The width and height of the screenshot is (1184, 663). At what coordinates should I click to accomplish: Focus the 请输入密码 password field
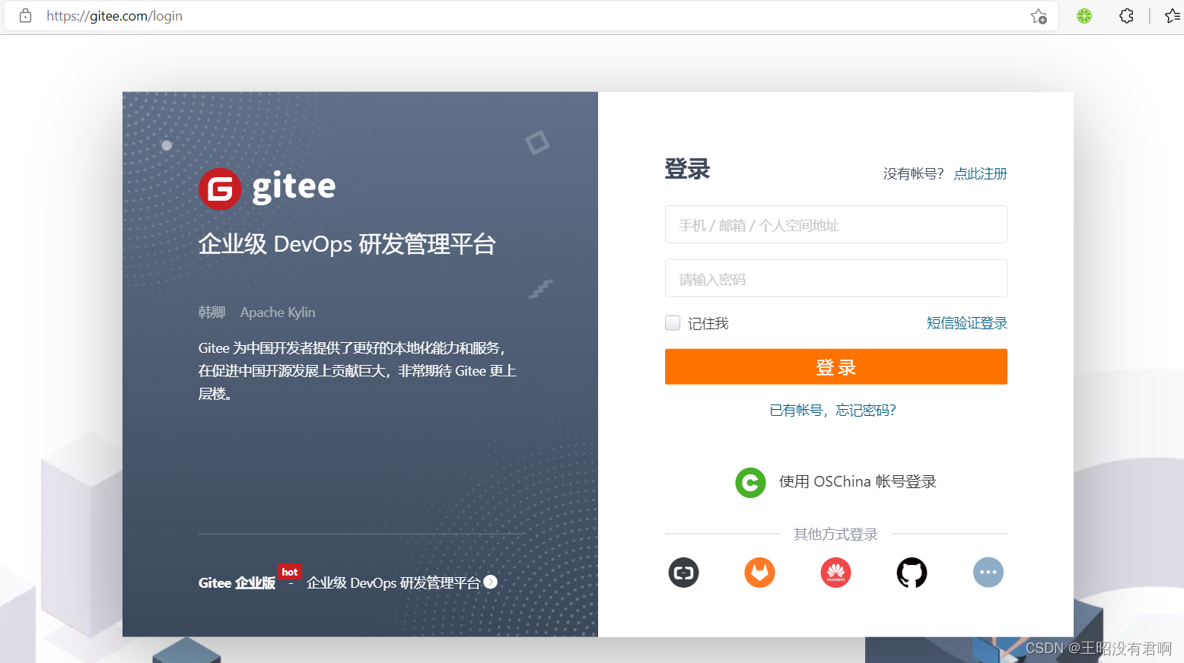pyautogui.click(x=836, y=278)
